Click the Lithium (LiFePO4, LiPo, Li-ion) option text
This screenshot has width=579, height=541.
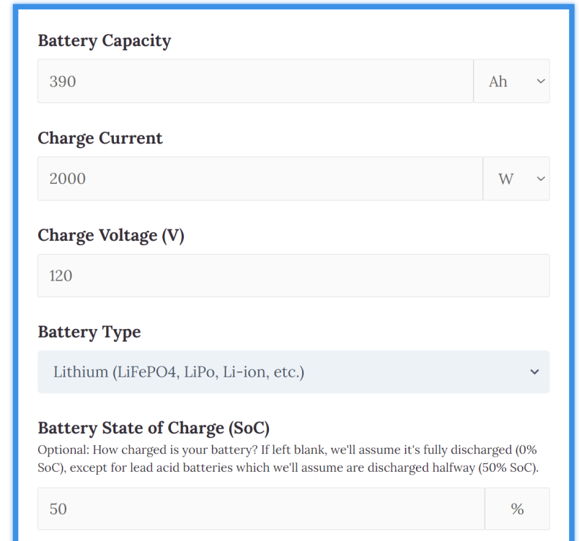pyautogui.click(x=179, y=372)
